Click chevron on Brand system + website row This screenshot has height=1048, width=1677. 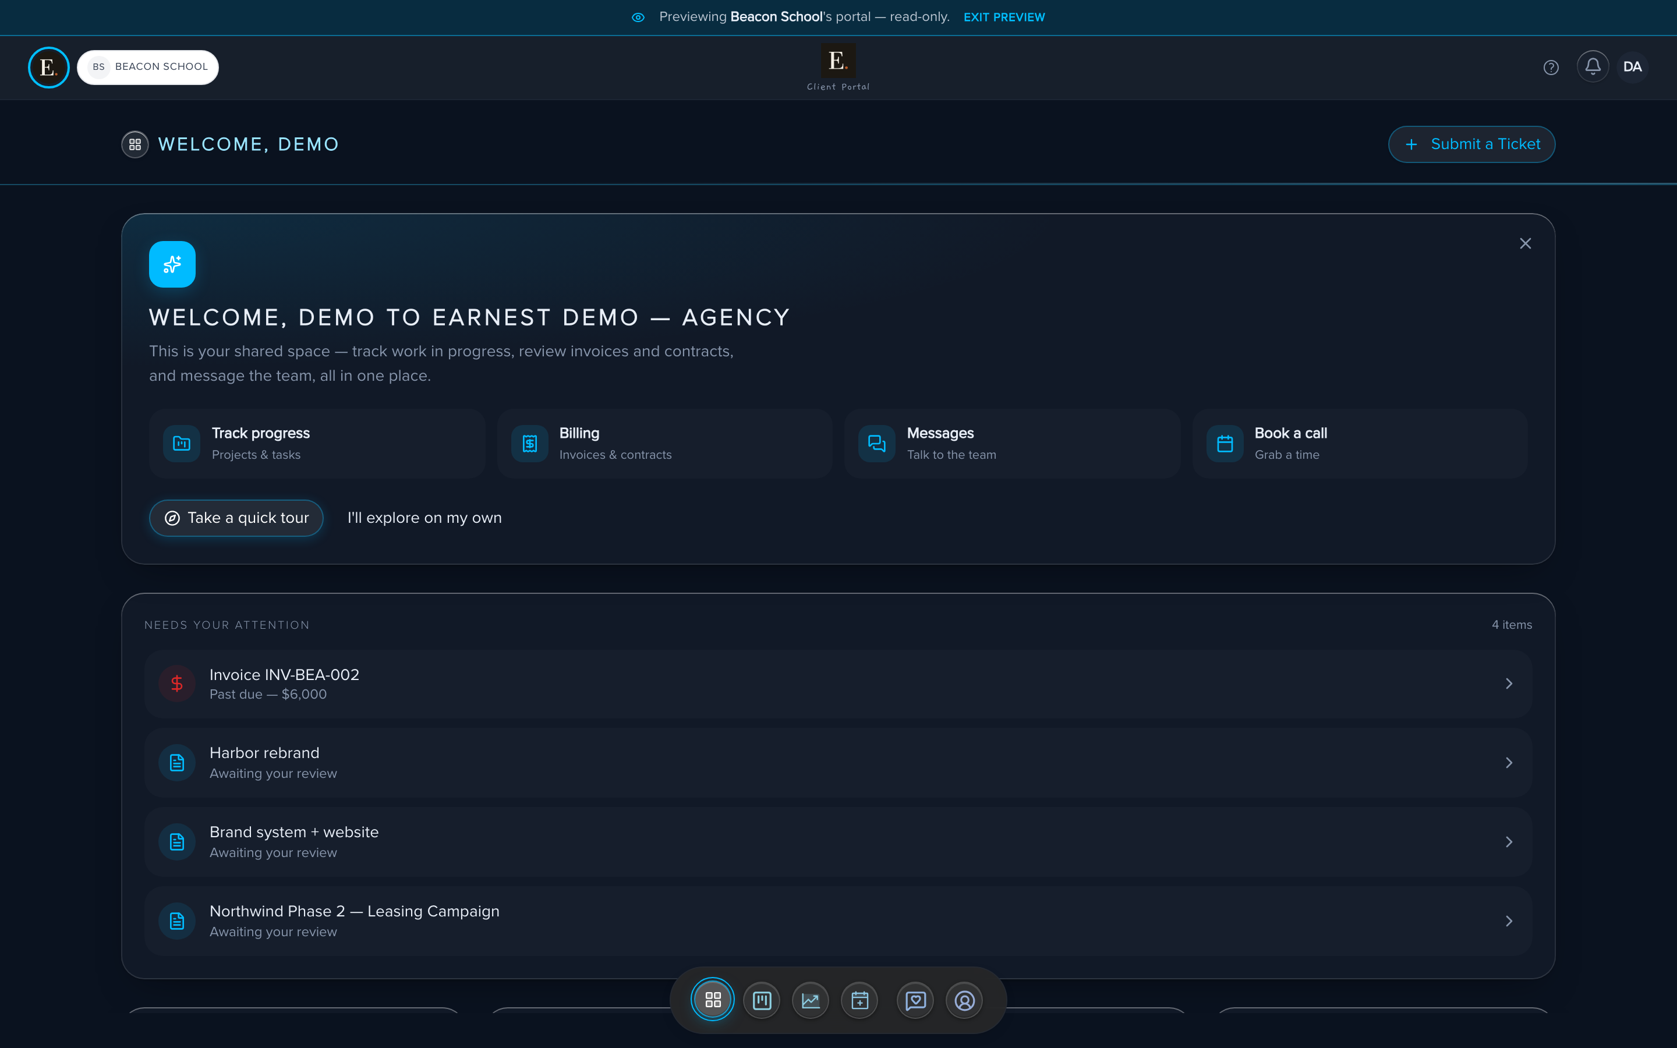tap(1509, 841)
